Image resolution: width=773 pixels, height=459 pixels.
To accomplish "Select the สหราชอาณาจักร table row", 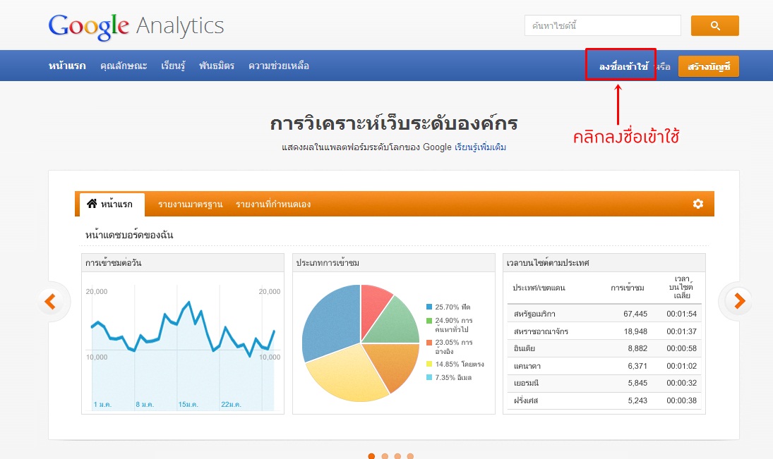I will point(604,331).
